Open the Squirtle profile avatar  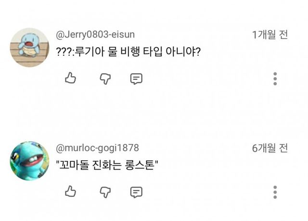[x=29, y=47]
